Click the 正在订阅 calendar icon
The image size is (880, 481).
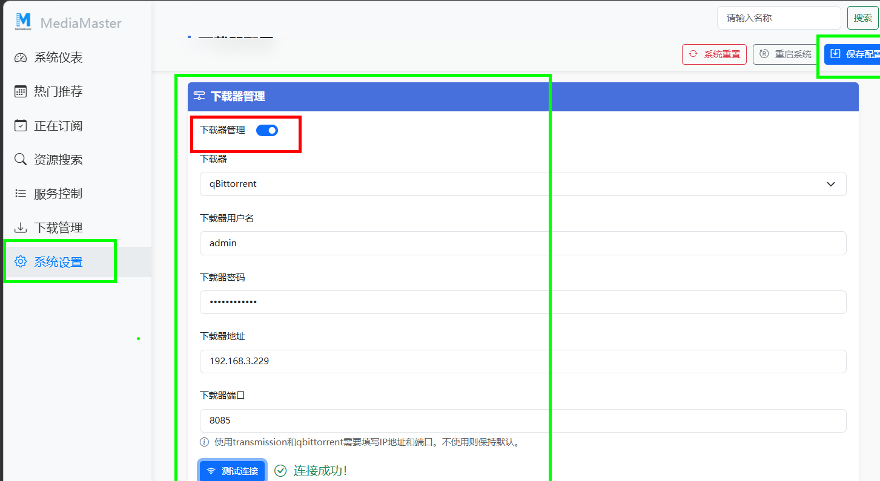(x=20, y=125)
